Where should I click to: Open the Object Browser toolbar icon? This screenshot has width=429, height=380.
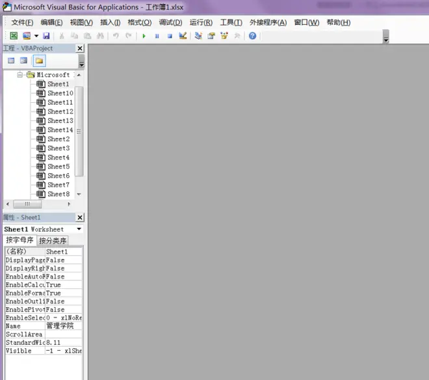point(224,36)
